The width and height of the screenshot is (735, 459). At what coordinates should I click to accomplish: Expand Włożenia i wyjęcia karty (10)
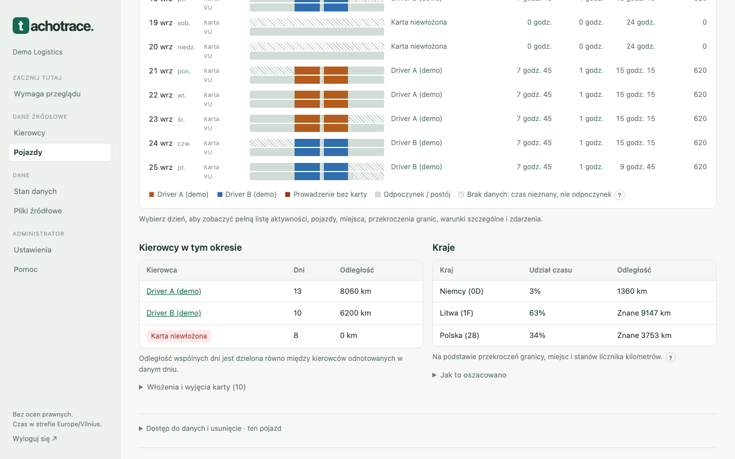tap(192, 387)
